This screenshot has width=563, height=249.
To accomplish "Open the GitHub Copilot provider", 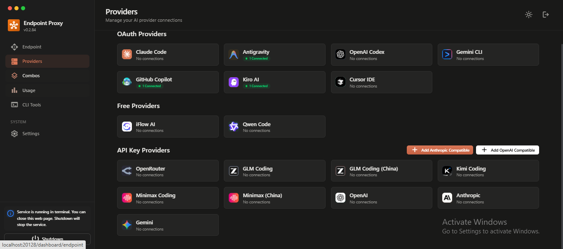I will [168, 82].
